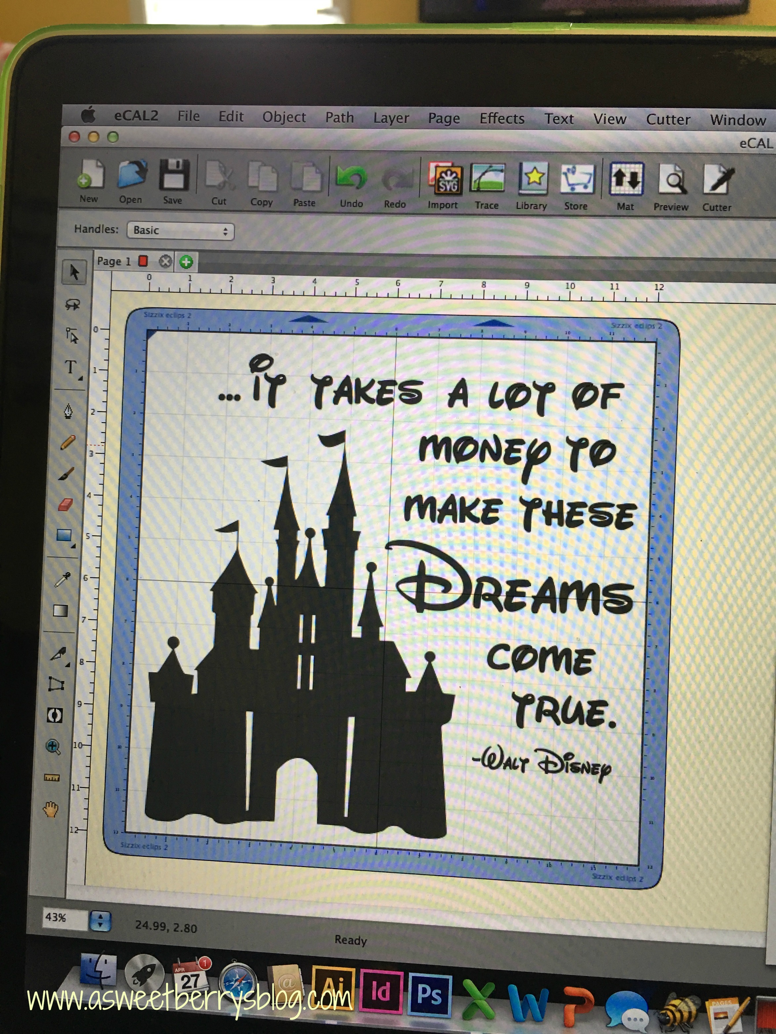Select the Page 1 tab
The width and height of the screenshot is (776, 1034).
114,261
